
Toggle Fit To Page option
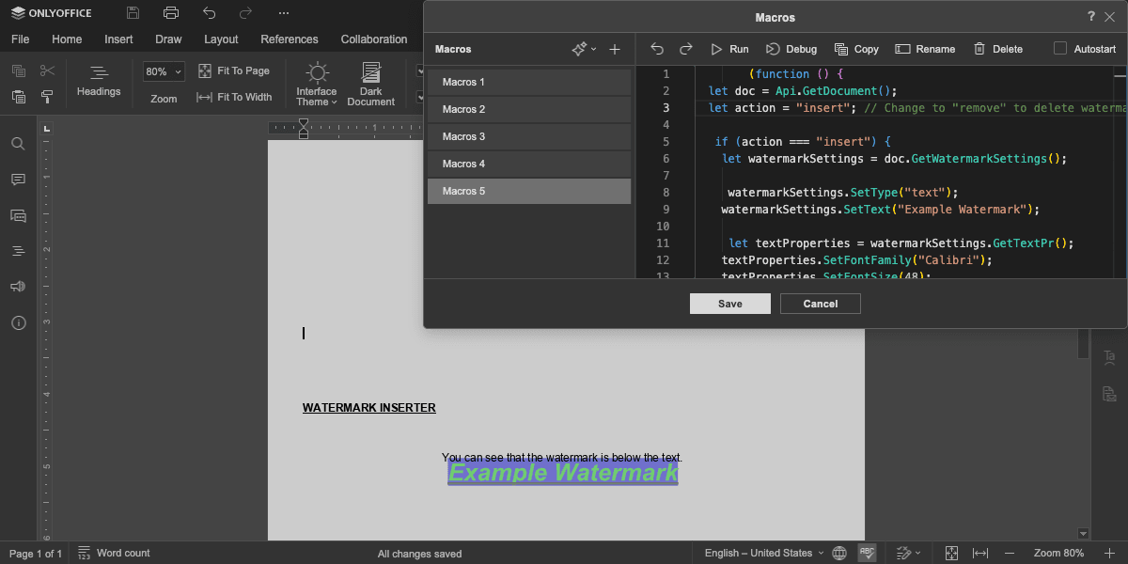tap(234, 71)
